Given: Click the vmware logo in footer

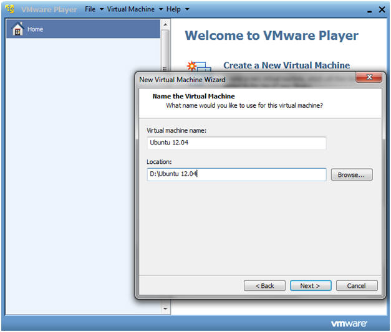Looking at the screenshot, I should pos(349,323).
